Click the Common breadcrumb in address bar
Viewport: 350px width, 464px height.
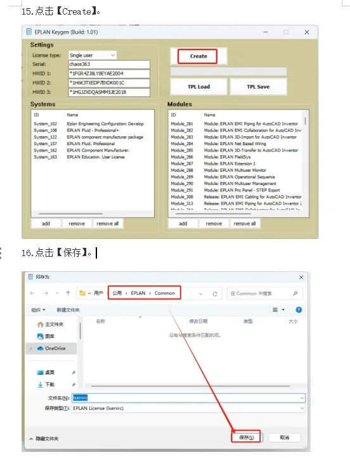[165, 293]
